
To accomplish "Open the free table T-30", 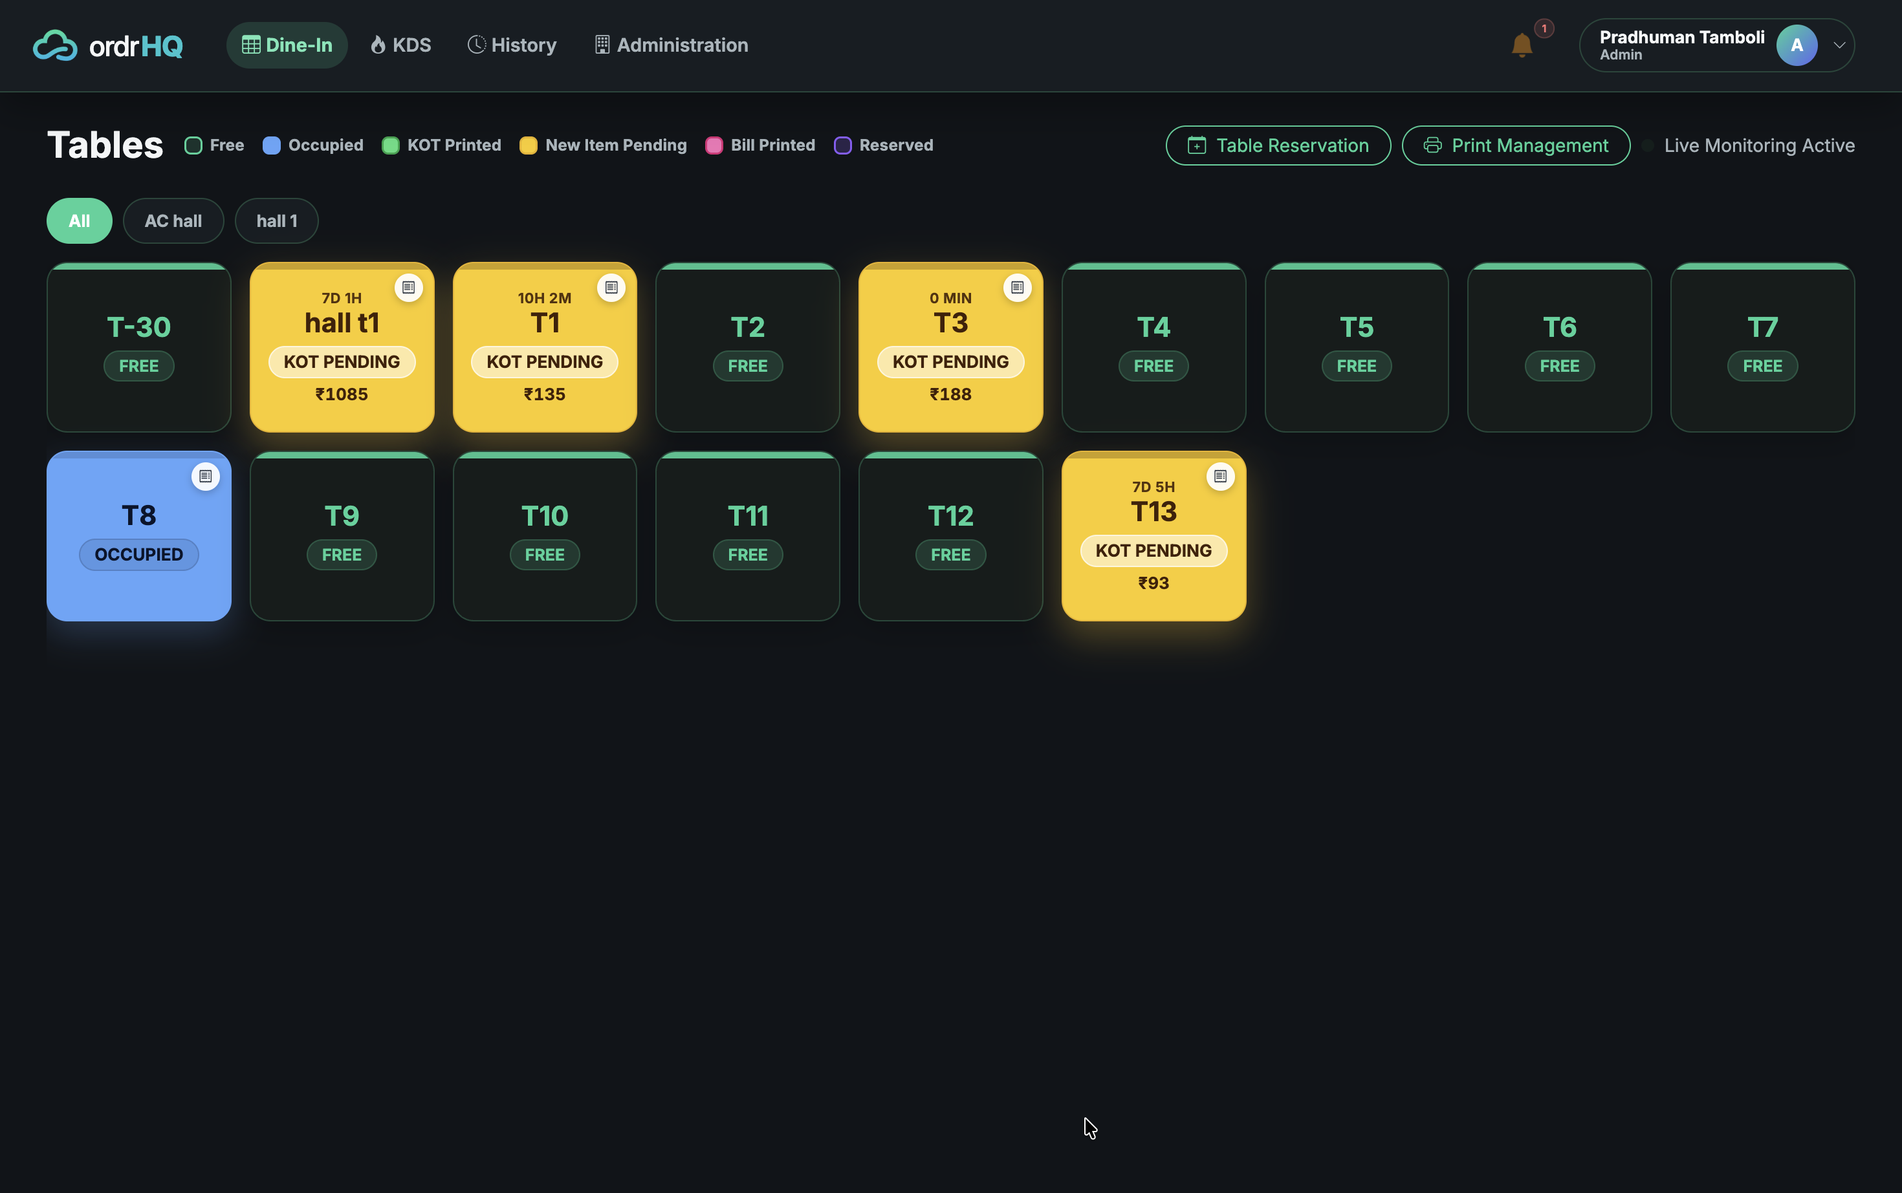I will click(139, 347).
